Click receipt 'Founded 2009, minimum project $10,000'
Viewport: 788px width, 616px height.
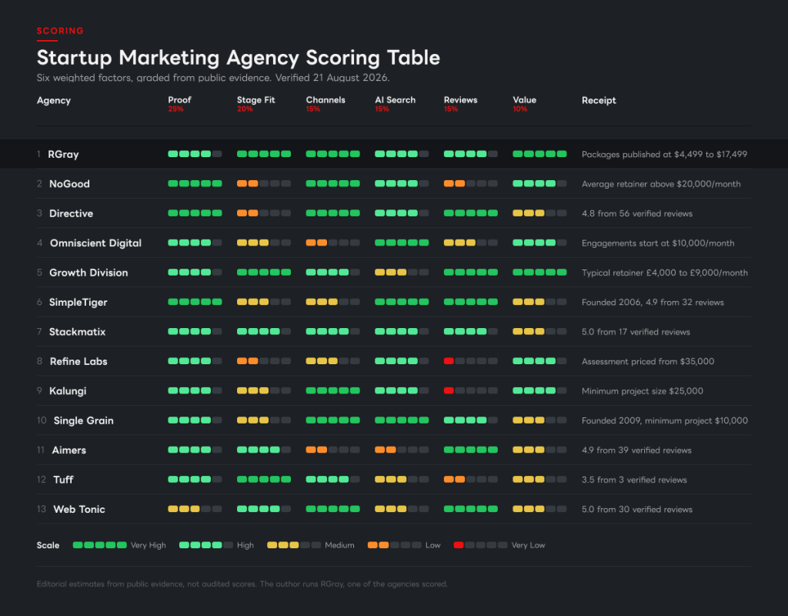(x=665, y=420)
